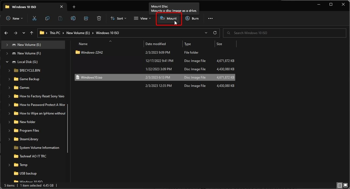This screenshot has height=189, width=350.
Task: Click the Rename icon in toolbar
Action: coord(73,18)
